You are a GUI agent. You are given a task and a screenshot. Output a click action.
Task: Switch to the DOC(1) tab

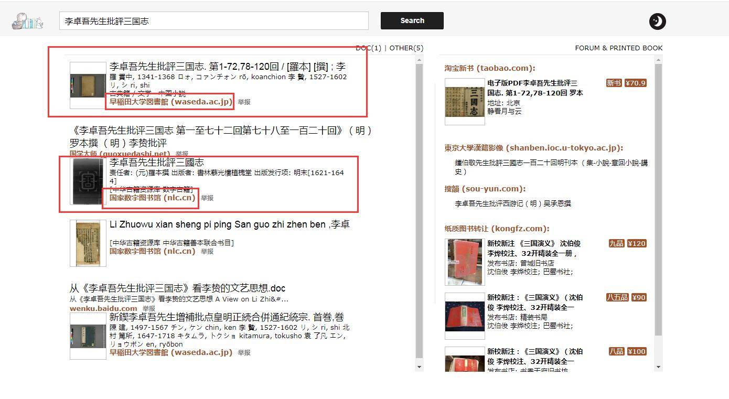tap(368, 48)
